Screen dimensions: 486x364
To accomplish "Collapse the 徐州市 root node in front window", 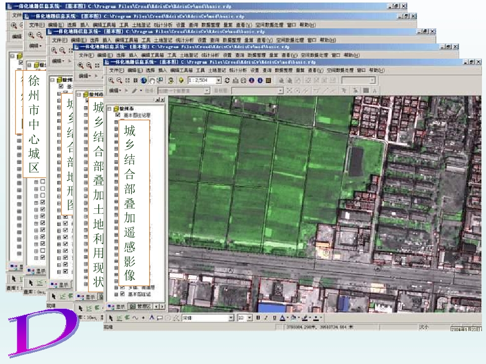I will (109, 109).
